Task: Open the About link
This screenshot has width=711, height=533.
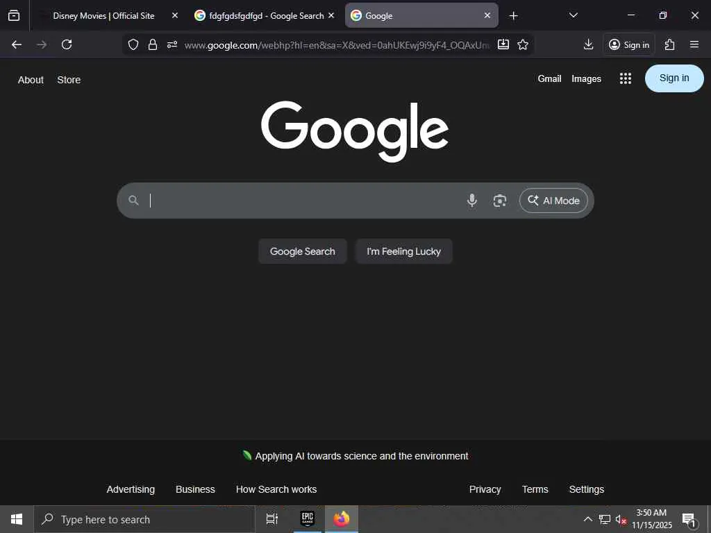Action: (31, 80)
